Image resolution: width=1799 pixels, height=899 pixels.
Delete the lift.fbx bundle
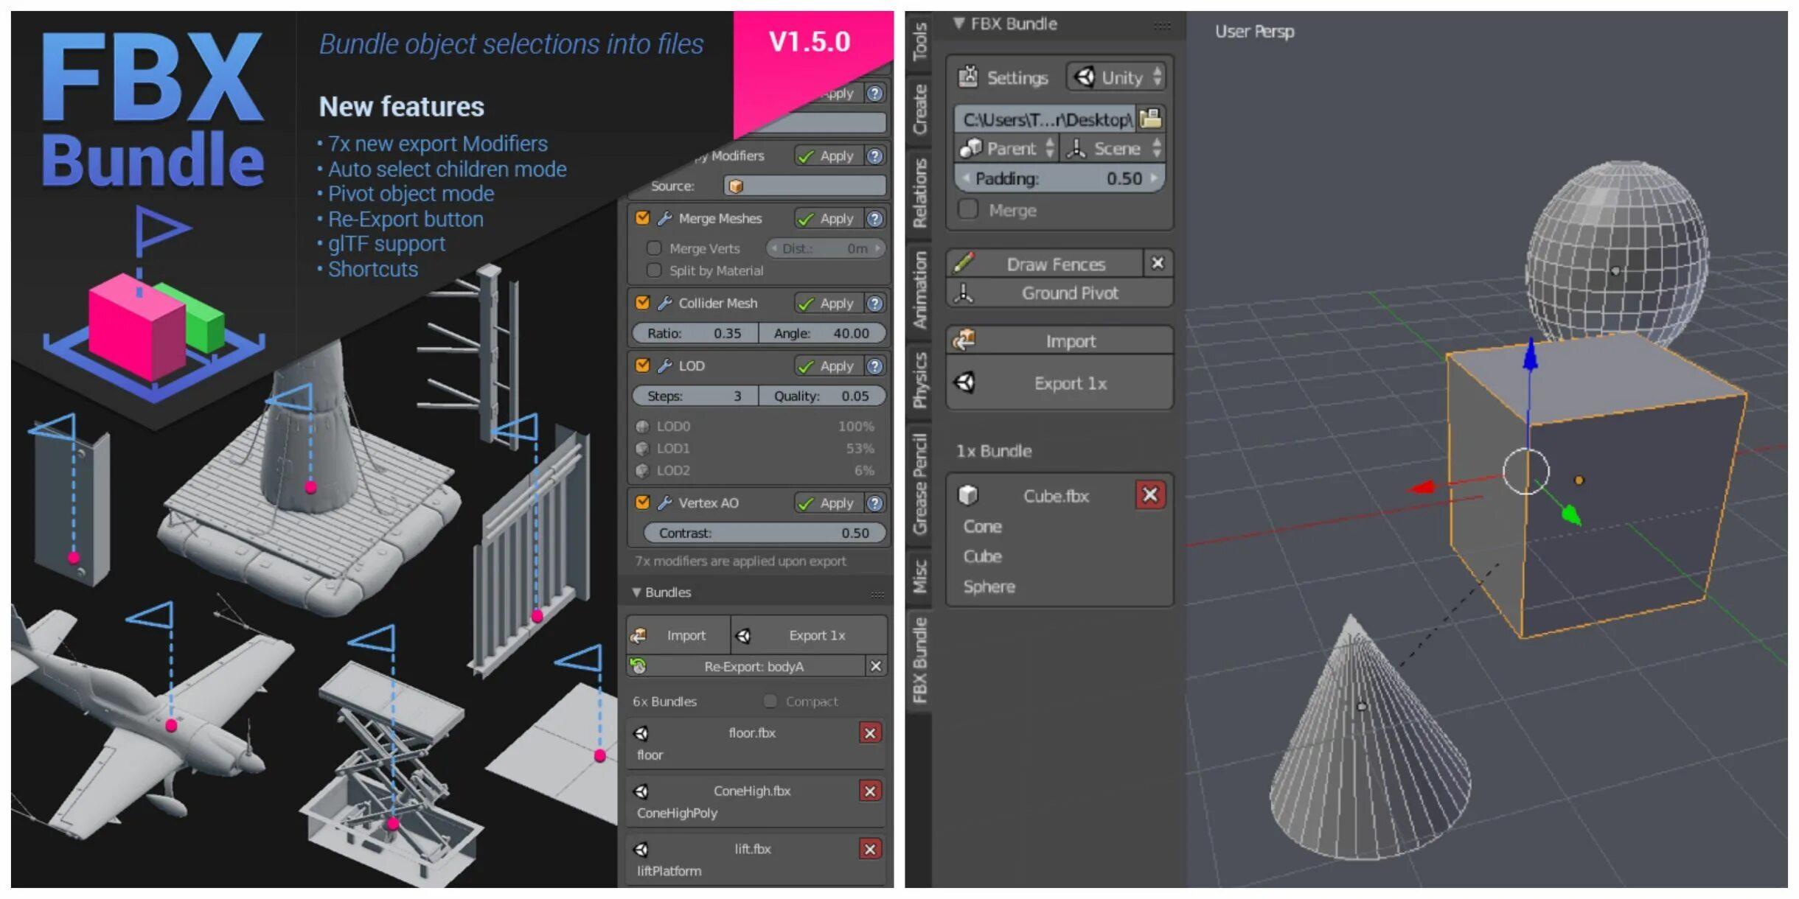click(x=870, y=849)
